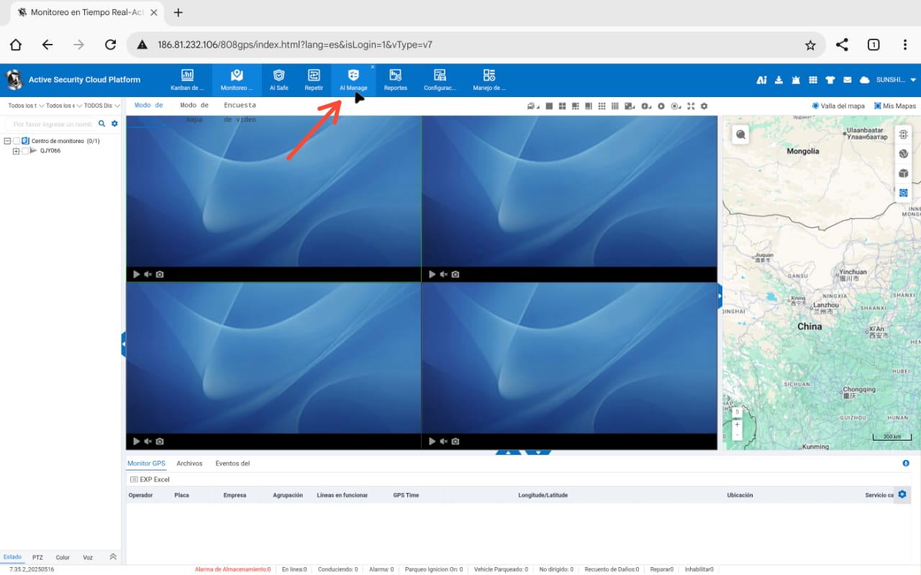Image resolution: width=921 pixels, height=575 pixels.
Task: Open the AI Manage module
Action: pyautogui.click(x=353, y=80)
